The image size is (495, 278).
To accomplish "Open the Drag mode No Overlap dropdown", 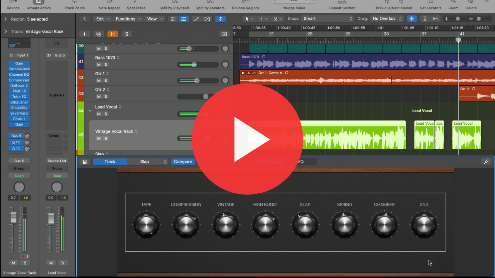I will click(x=387, y=19).
